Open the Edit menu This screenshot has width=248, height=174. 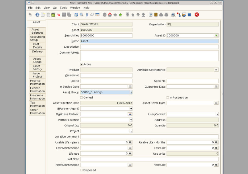click(x=38, y=8)
